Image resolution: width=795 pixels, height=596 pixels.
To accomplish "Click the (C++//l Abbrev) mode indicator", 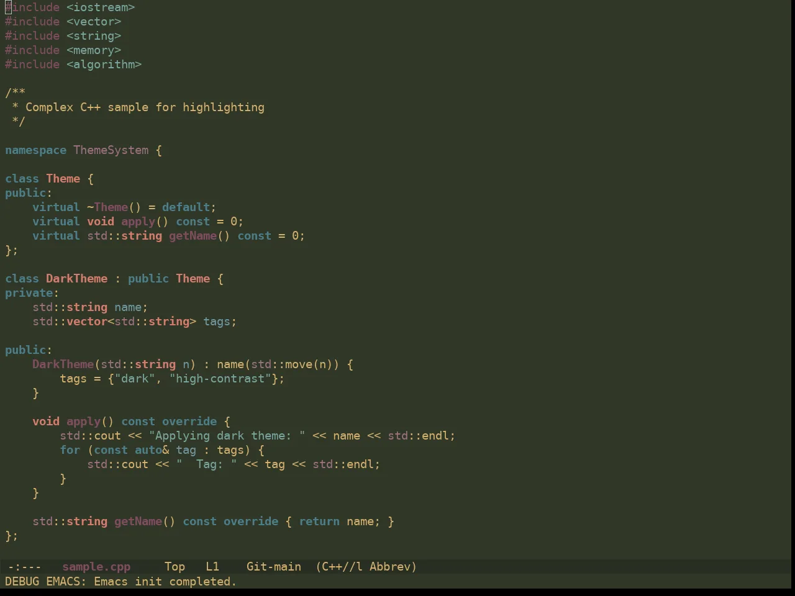I will tap(366, 567).
